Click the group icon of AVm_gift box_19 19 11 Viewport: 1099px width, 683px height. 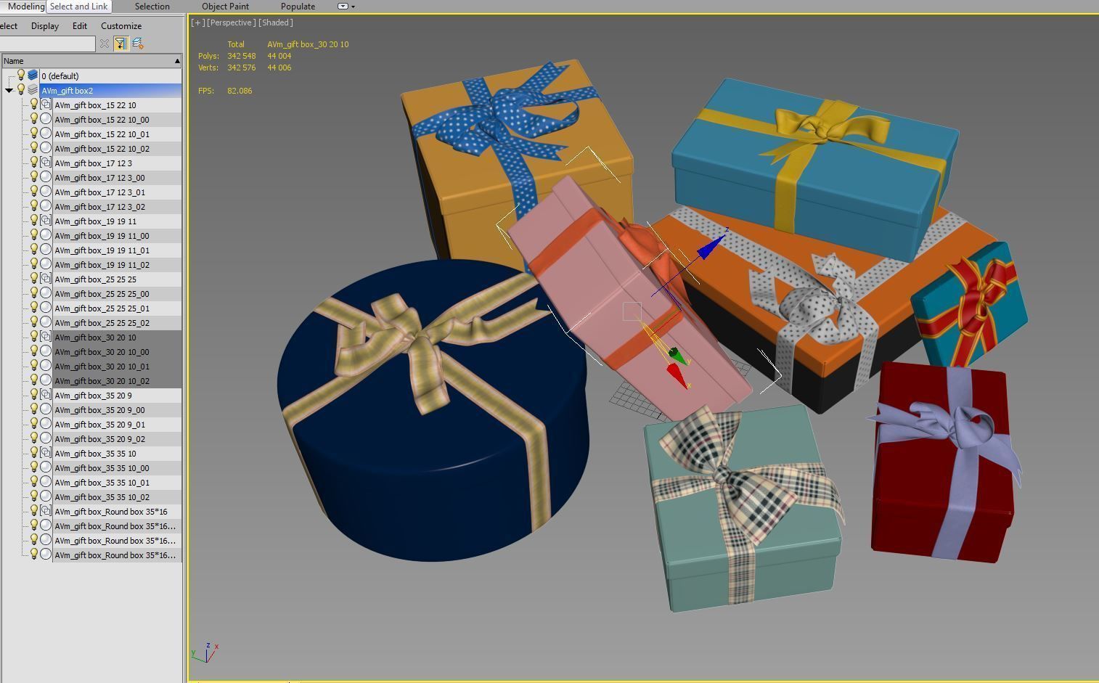[x=46, y=221]
